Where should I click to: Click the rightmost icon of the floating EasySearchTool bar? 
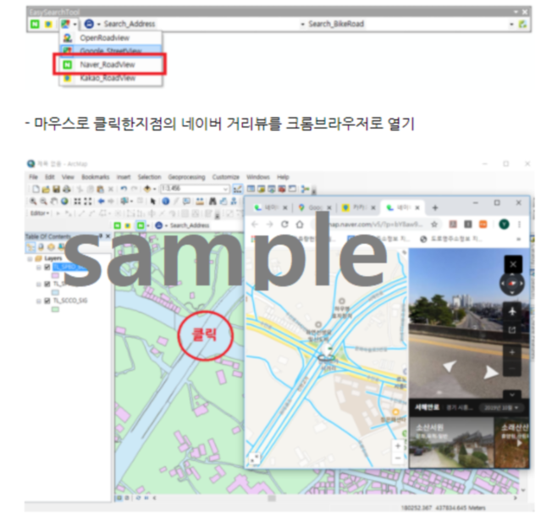tap(522, 24)
